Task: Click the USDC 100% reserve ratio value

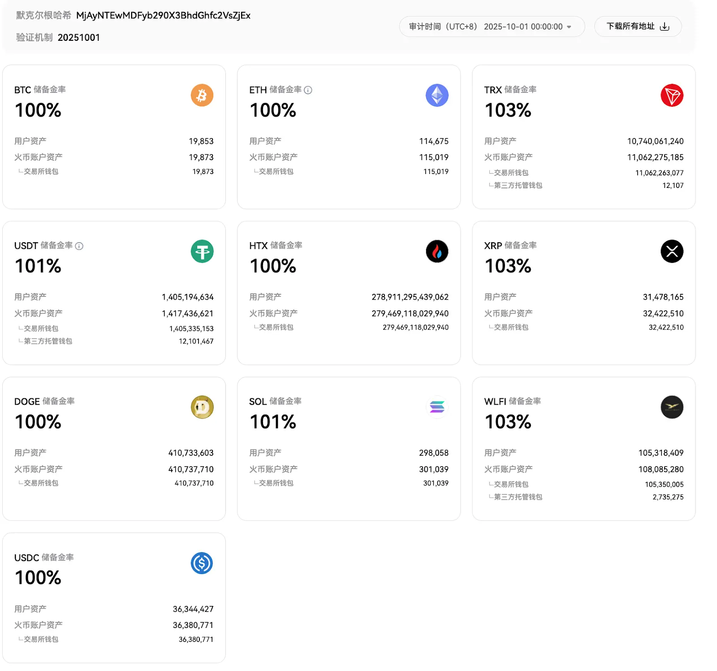Action: [38, 577]
